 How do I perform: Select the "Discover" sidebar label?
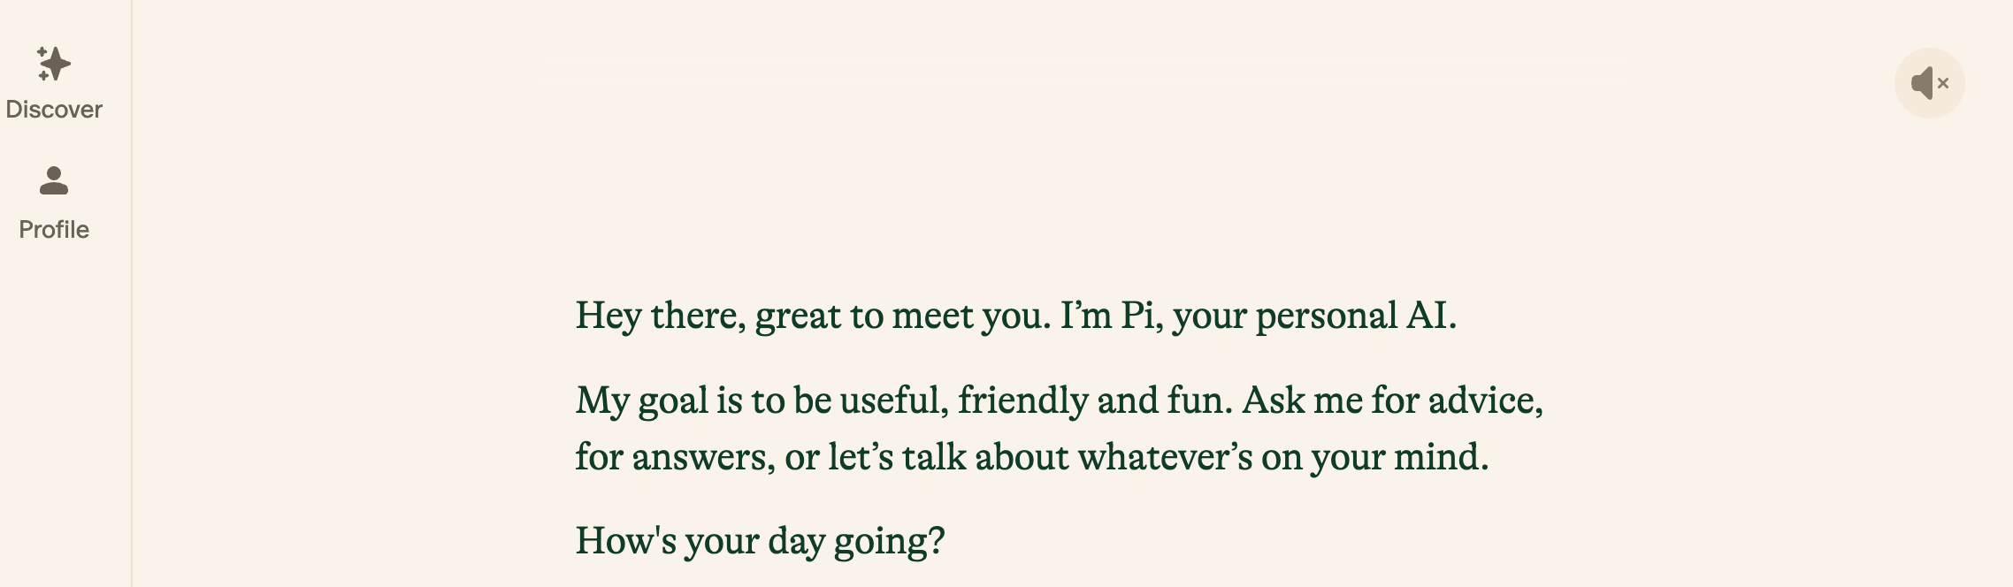click(54, 110)
